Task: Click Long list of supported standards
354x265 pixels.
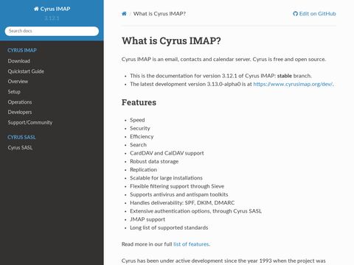Action: point(169,227)
